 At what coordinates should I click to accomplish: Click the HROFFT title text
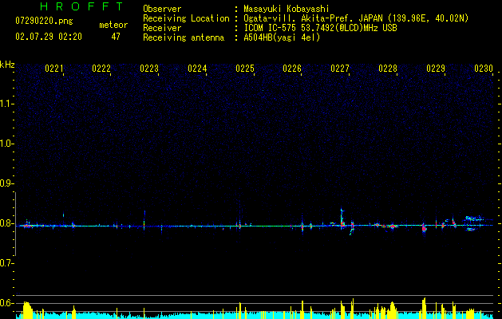click(81, 6)
